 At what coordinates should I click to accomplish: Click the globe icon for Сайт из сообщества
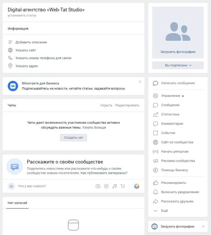point(156,142)
